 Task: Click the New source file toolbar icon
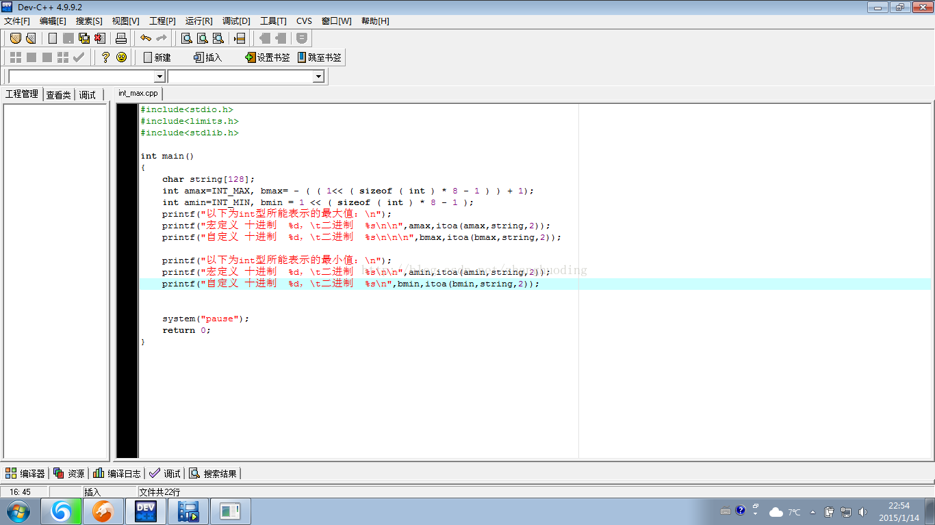coord(53,38)
